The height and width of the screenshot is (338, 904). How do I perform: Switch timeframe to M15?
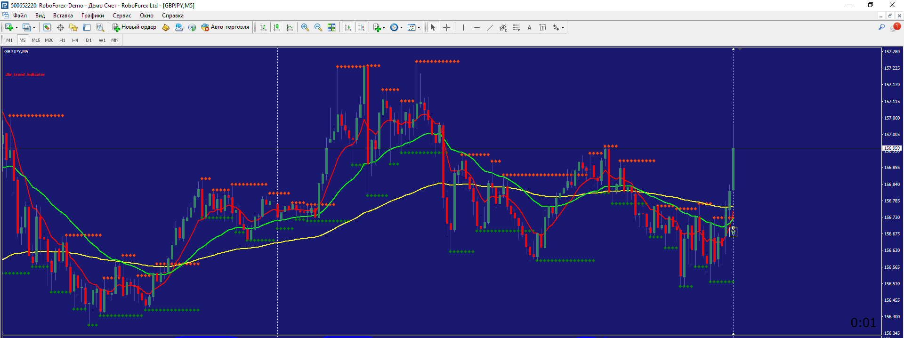(x=36, y=40)
